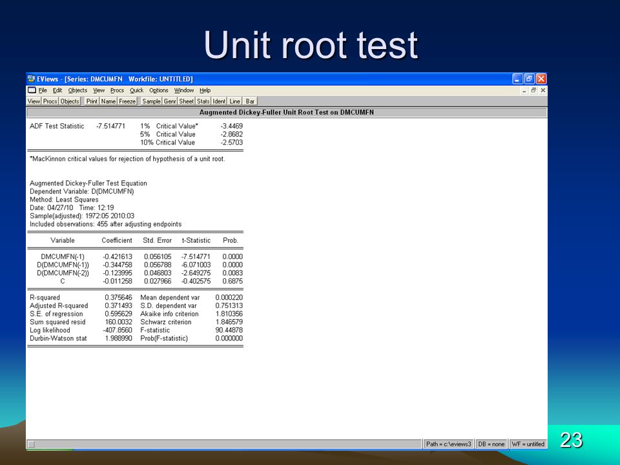The image size is (620, 465).
Task: Click the View toolbar button
Action: pos(34,101)
